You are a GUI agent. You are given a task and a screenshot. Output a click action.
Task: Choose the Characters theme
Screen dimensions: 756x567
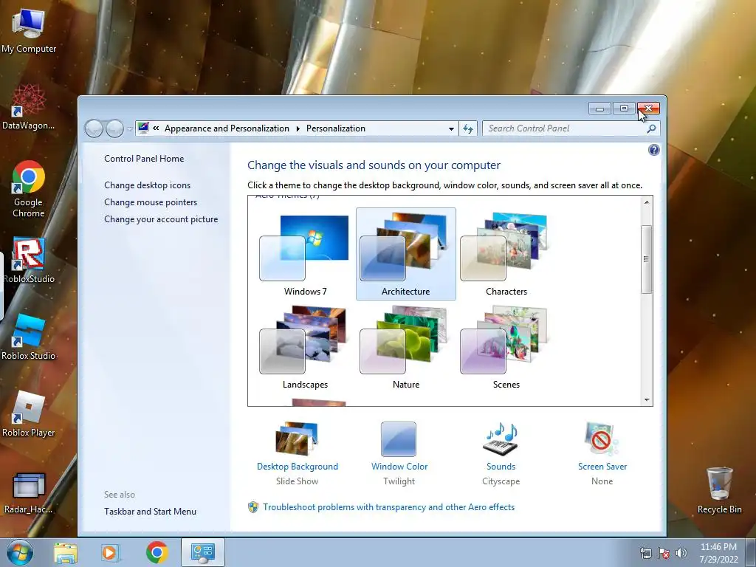[x=506, y=255]
